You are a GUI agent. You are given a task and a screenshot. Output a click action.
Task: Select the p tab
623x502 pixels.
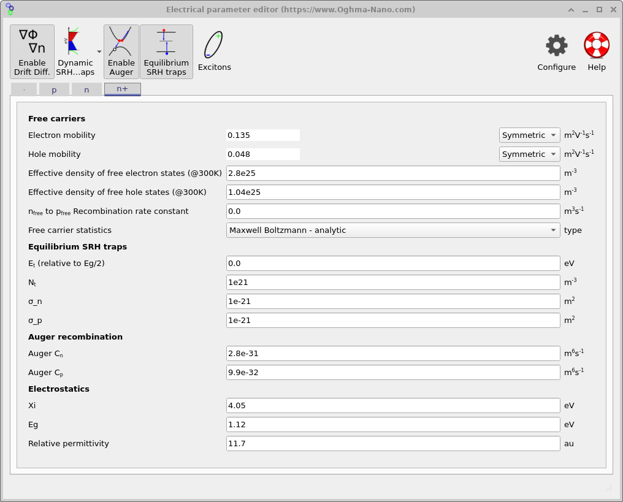(x=54, y=88)
